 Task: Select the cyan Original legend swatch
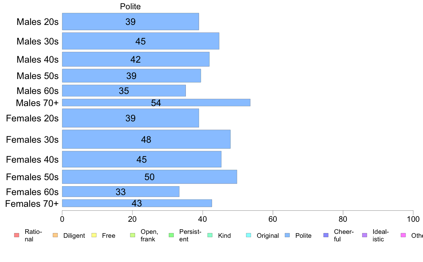click(249, 235)
